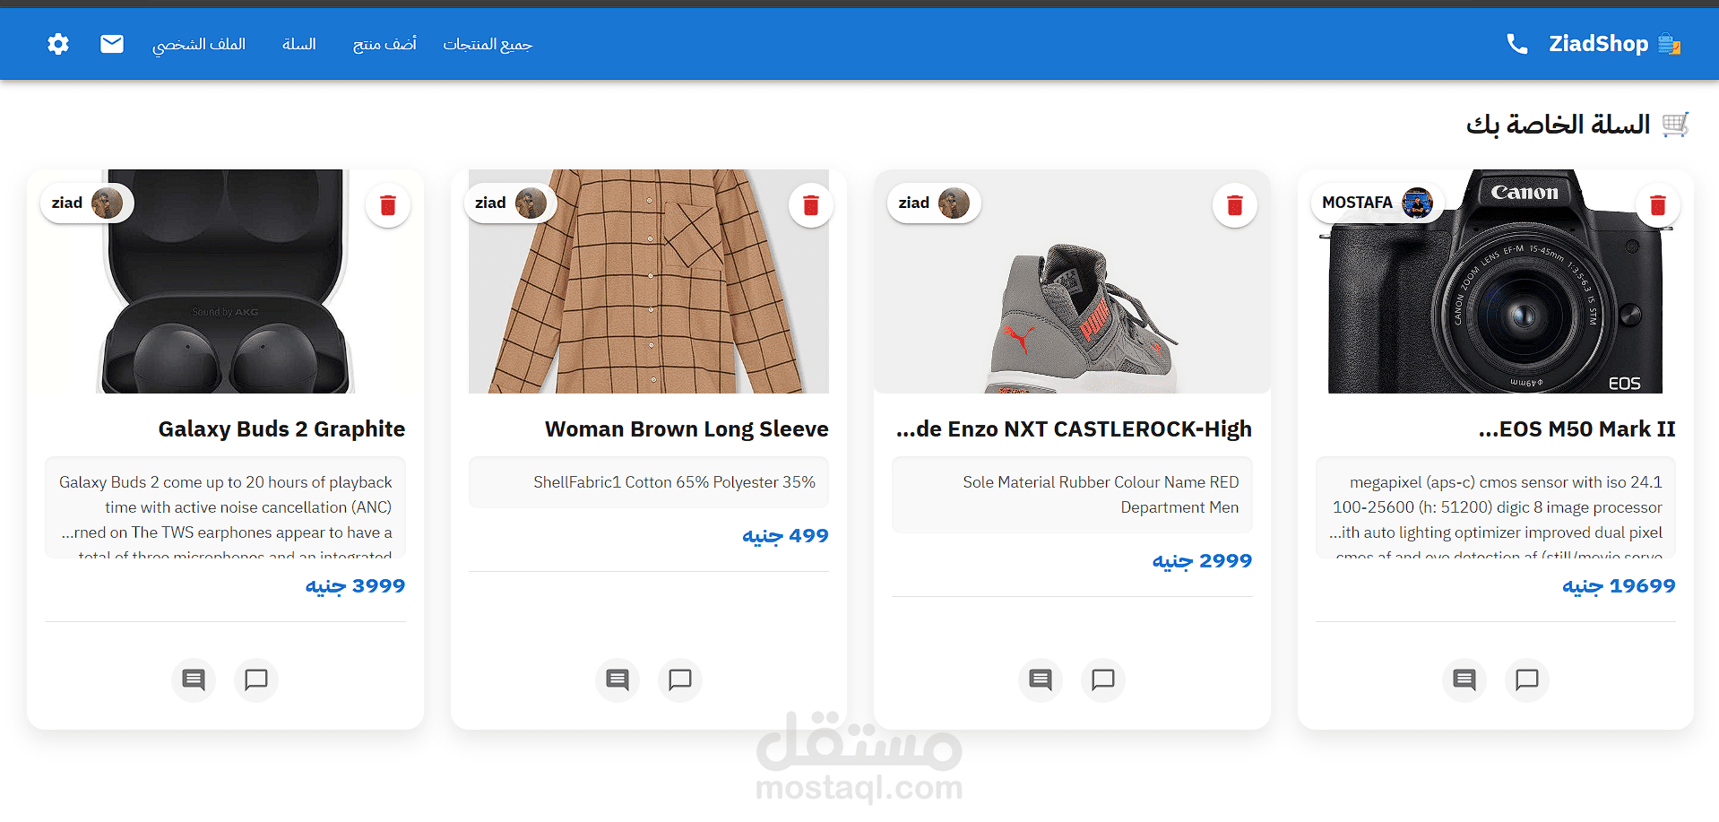The width and height of the screenshot is (1719, 822).
Task: Open the Galaxy Buds 2 Graphite title
Action: pyautogui.click(x=281, y=429)
